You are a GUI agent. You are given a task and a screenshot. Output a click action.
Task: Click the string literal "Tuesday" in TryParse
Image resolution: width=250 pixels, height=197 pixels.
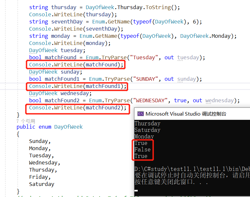(144, 57)
